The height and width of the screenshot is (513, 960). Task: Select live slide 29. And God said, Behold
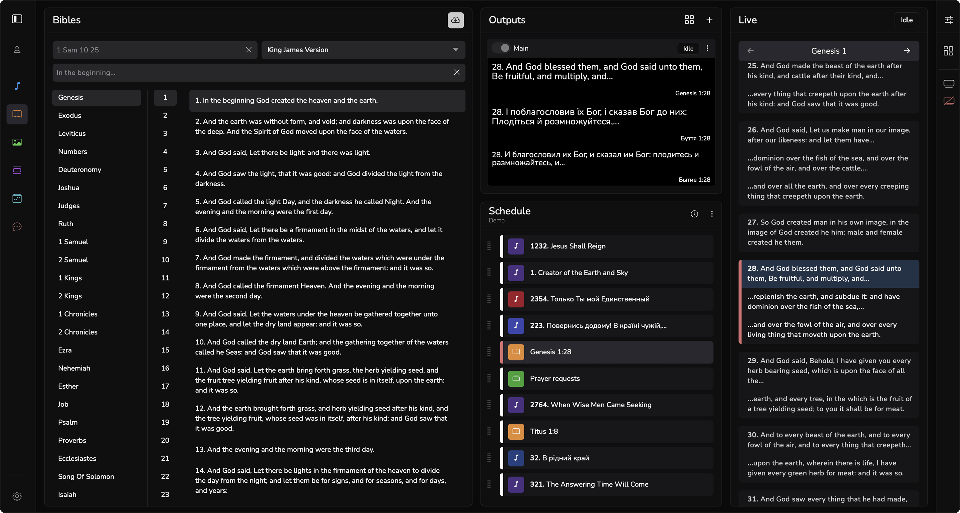pyautogui.click(x=829, y=371)
